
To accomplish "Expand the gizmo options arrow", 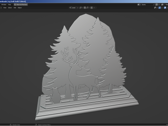I will [162, 8].
